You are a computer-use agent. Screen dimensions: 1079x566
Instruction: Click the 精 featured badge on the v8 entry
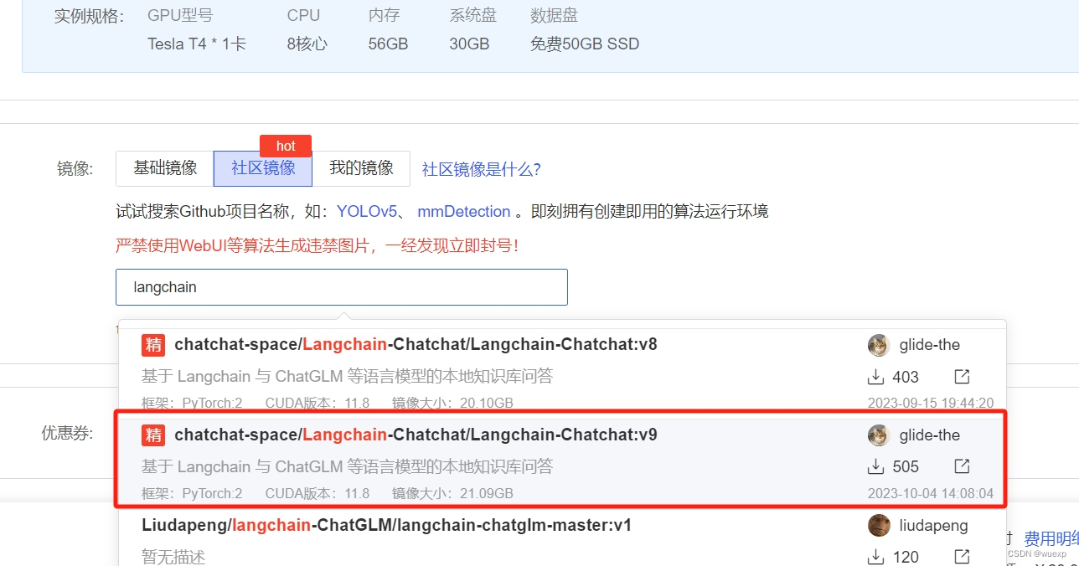(x=153, y=344)
